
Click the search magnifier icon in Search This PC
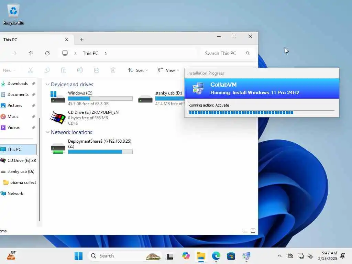[248, 53]
